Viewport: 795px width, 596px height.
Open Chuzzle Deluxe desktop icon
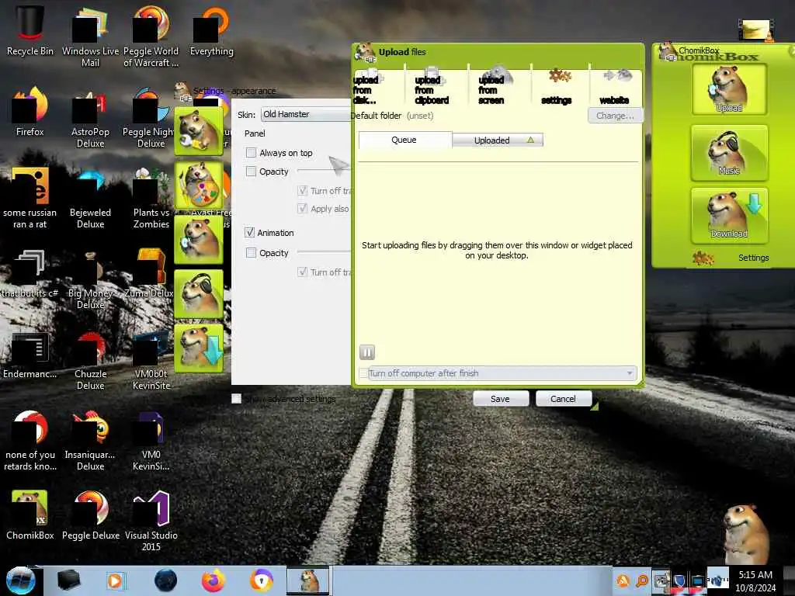90,360
